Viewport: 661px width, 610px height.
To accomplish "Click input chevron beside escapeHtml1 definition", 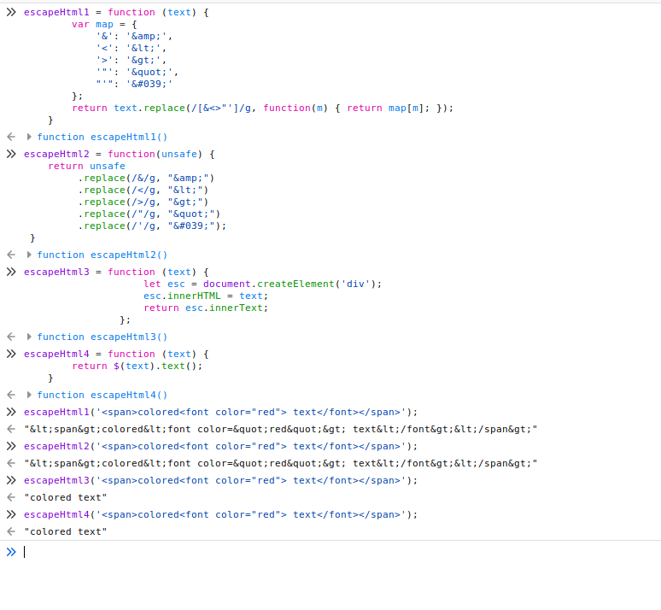I will tap(11, 12).
